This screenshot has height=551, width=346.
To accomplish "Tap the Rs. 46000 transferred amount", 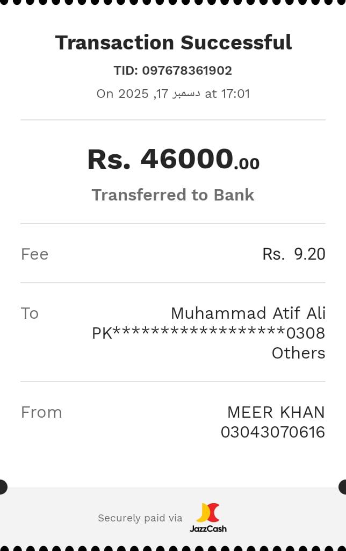I will (x=160, y=159).
